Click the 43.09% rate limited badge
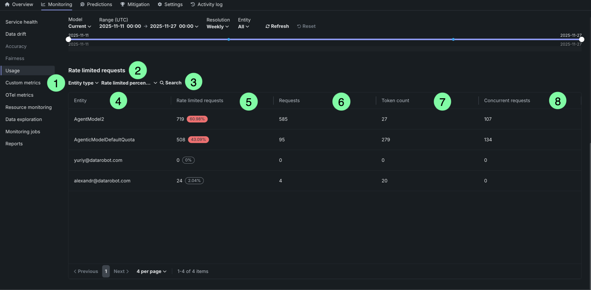This screenshot has height=290, width=591. click(198, 140)
